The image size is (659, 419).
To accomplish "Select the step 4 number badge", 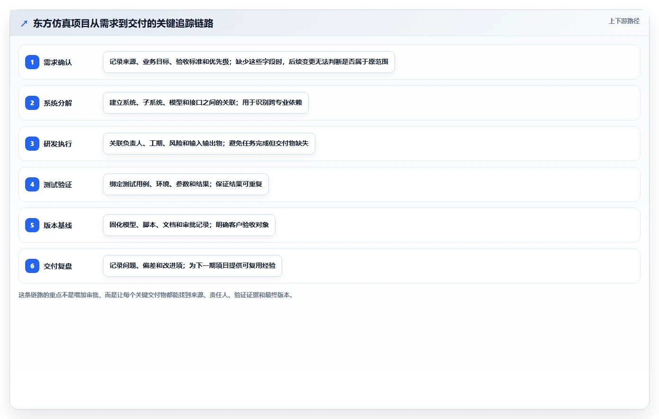I will pos(32,184).
